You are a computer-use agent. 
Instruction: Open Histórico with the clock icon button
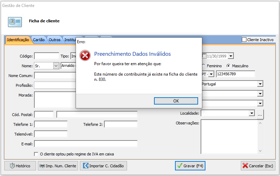tap(20, 166)
